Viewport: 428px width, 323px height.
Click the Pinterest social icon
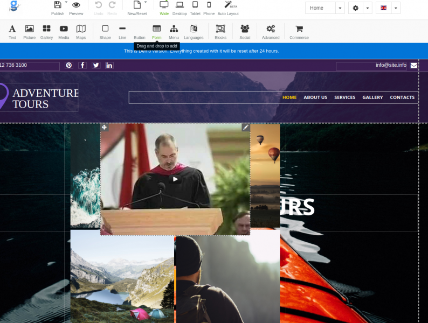(x=69, y=66)
